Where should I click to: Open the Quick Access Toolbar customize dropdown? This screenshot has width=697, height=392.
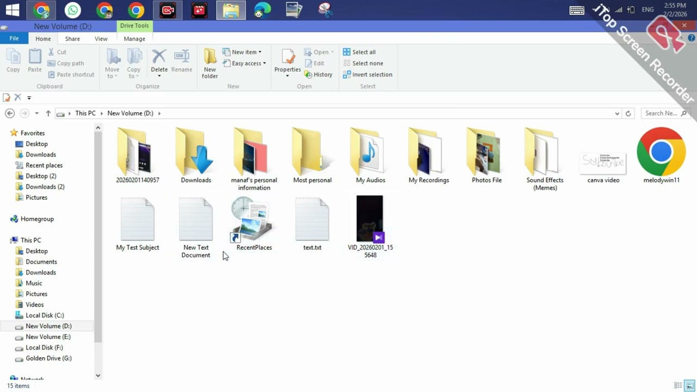click(29, 98)
